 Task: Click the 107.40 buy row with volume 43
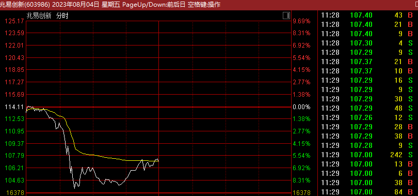[367, 15]
